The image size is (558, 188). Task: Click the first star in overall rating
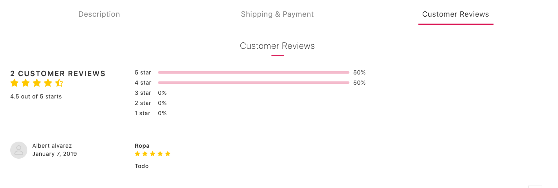14,83
